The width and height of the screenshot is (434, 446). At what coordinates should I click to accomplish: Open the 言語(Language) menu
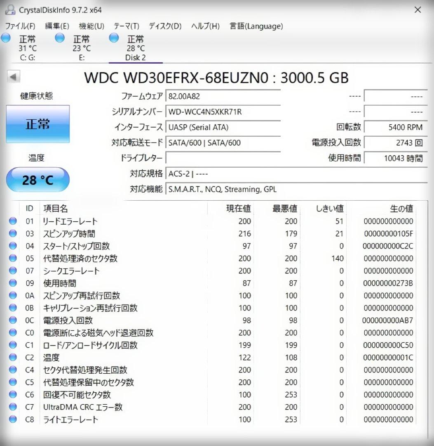256,26
